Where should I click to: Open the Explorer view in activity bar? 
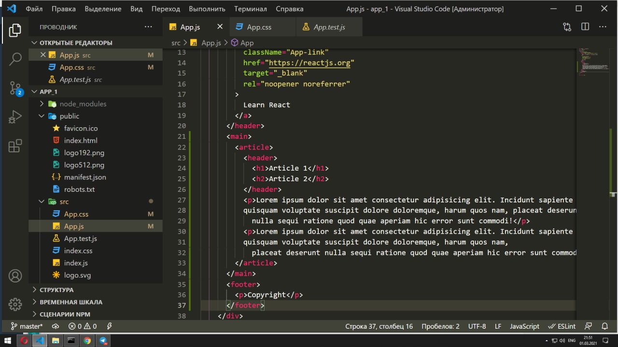point(15,30)
